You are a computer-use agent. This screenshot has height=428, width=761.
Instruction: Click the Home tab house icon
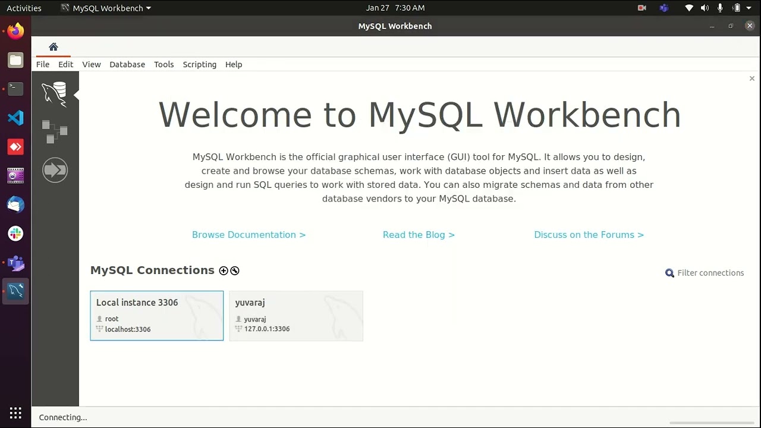(54, 47)
